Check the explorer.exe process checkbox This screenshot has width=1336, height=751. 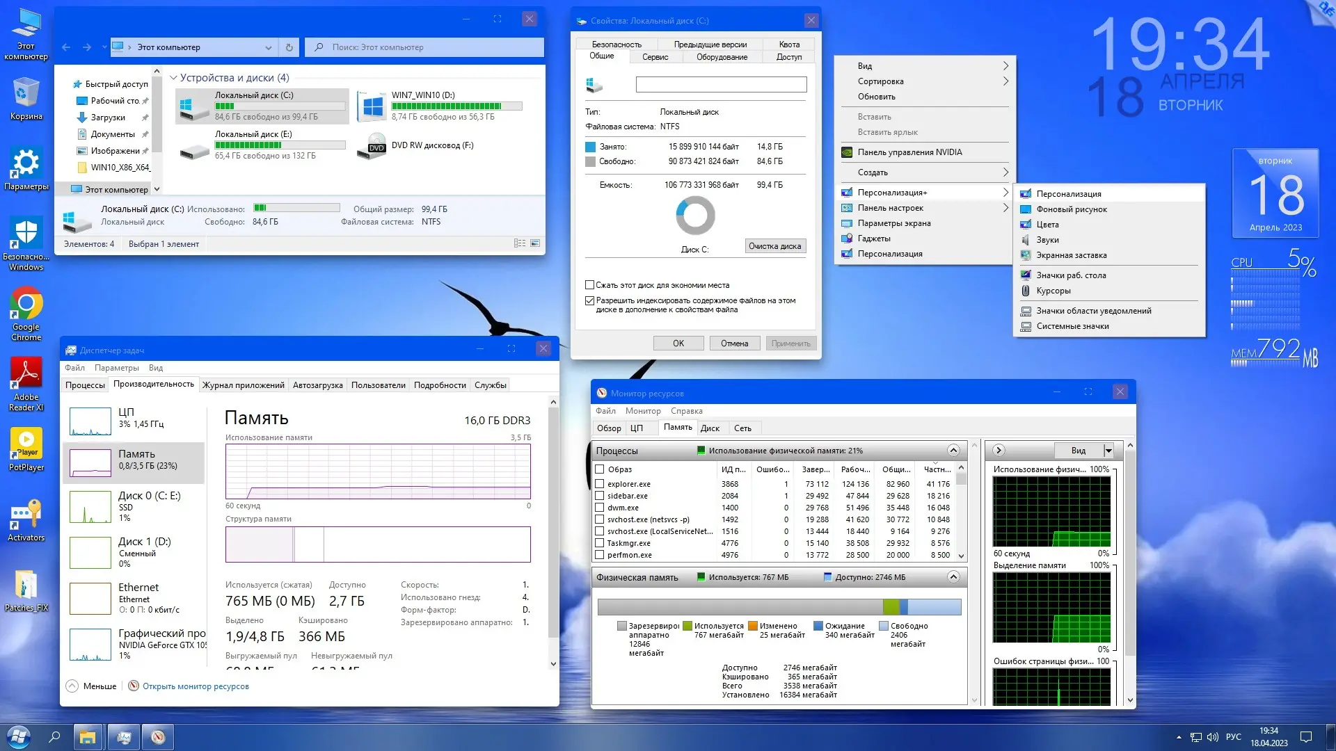click(599, 484)
